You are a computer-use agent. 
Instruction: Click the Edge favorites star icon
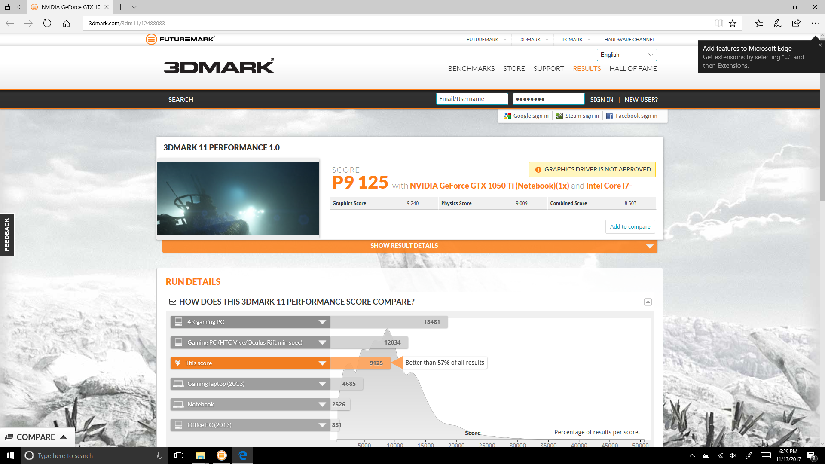point(733,24)
